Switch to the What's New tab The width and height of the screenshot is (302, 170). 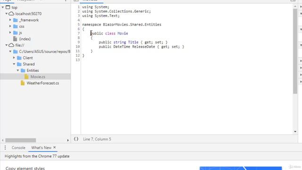click(41, 148)
